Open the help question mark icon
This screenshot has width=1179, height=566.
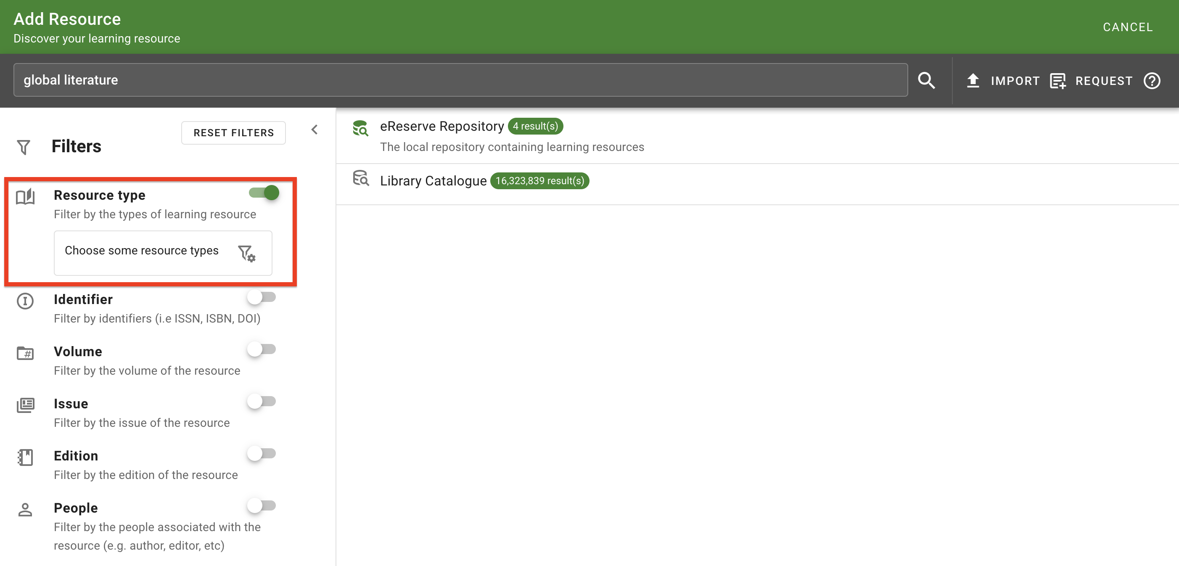pyautogui.click(x=1152, y=81)
